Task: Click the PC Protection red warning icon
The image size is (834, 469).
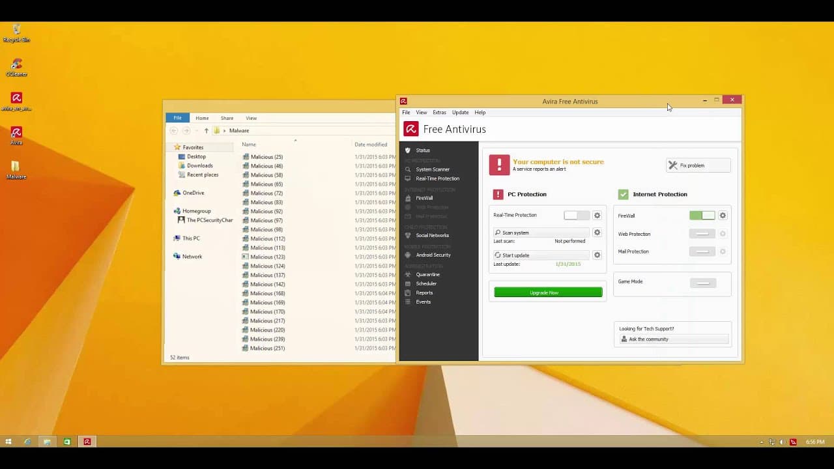Action: coord(498,194)
